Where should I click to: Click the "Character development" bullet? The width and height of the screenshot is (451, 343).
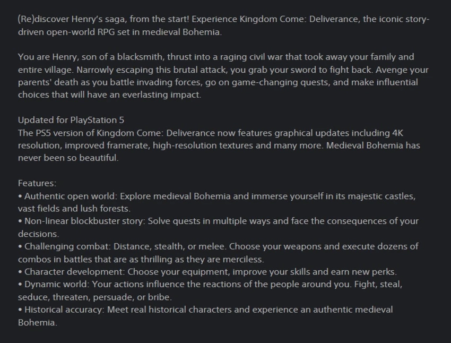pyautogui.click(x=71, y=272)
